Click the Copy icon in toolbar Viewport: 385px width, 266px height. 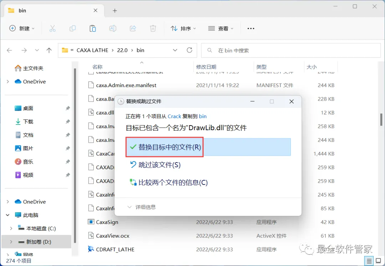pos(72,28)
